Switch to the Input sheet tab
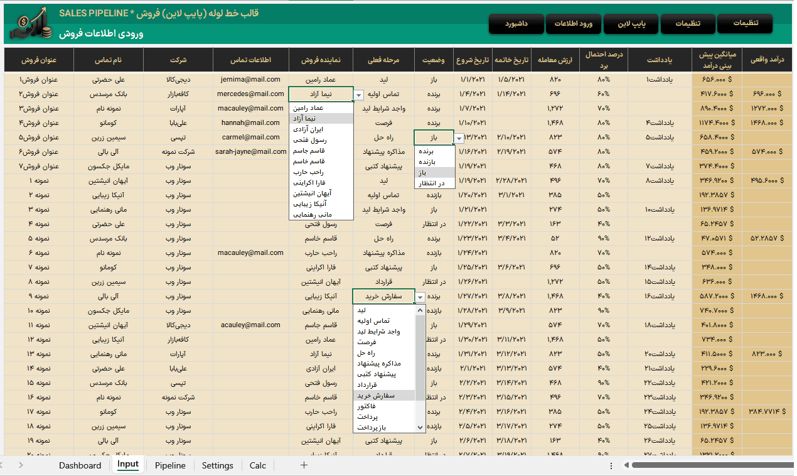 pos(127,465)
